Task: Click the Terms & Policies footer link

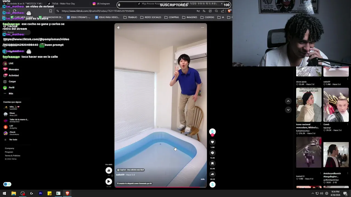Action: (12, 155)
